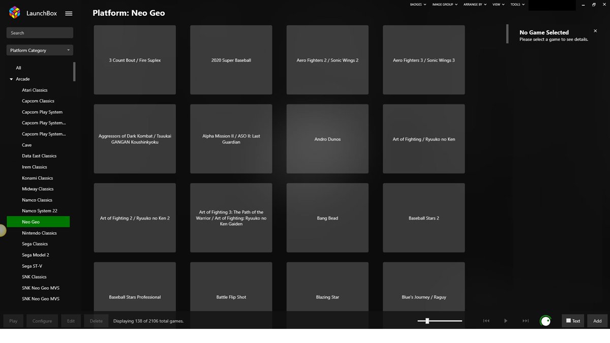
Task: Select Blue's Journey / Raguy tile
Action: pos(424,287)
